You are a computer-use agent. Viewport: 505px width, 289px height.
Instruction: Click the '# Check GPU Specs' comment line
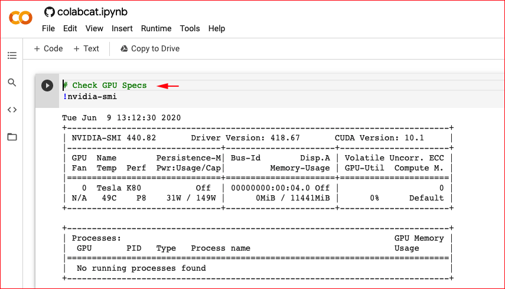(105, 86)
